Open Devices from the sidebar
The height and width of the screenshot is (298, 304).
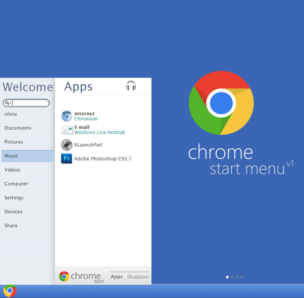(x=13, y=211)
